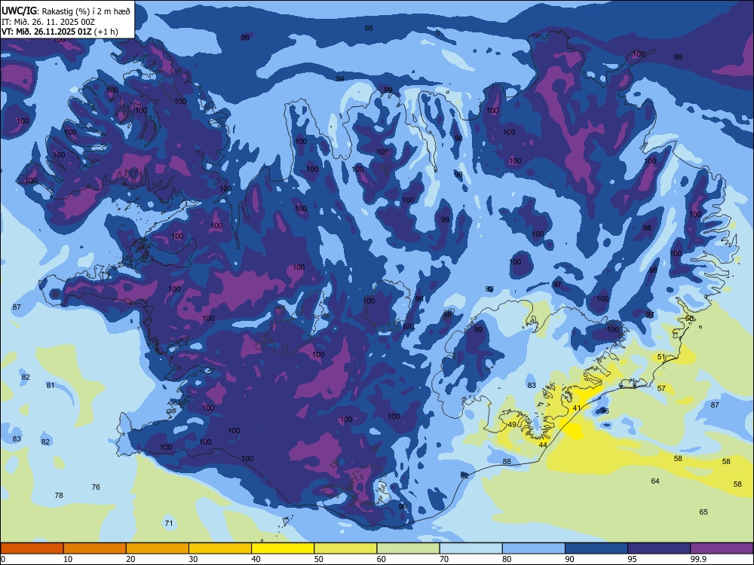Click the '60' tick label on the color scale
Viewport: 754px width, 565px height.
(x=382, y=559)
